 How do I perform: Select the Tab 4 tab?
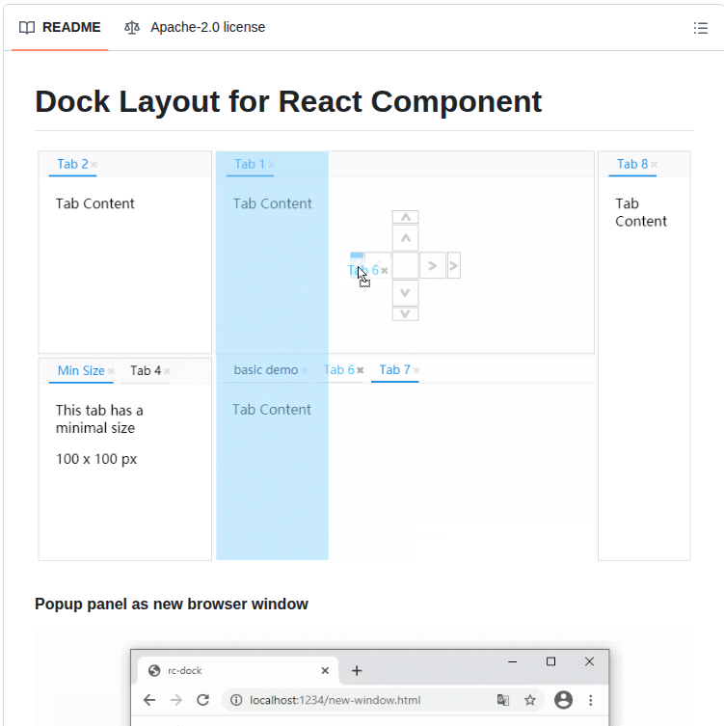click(146, 371)
